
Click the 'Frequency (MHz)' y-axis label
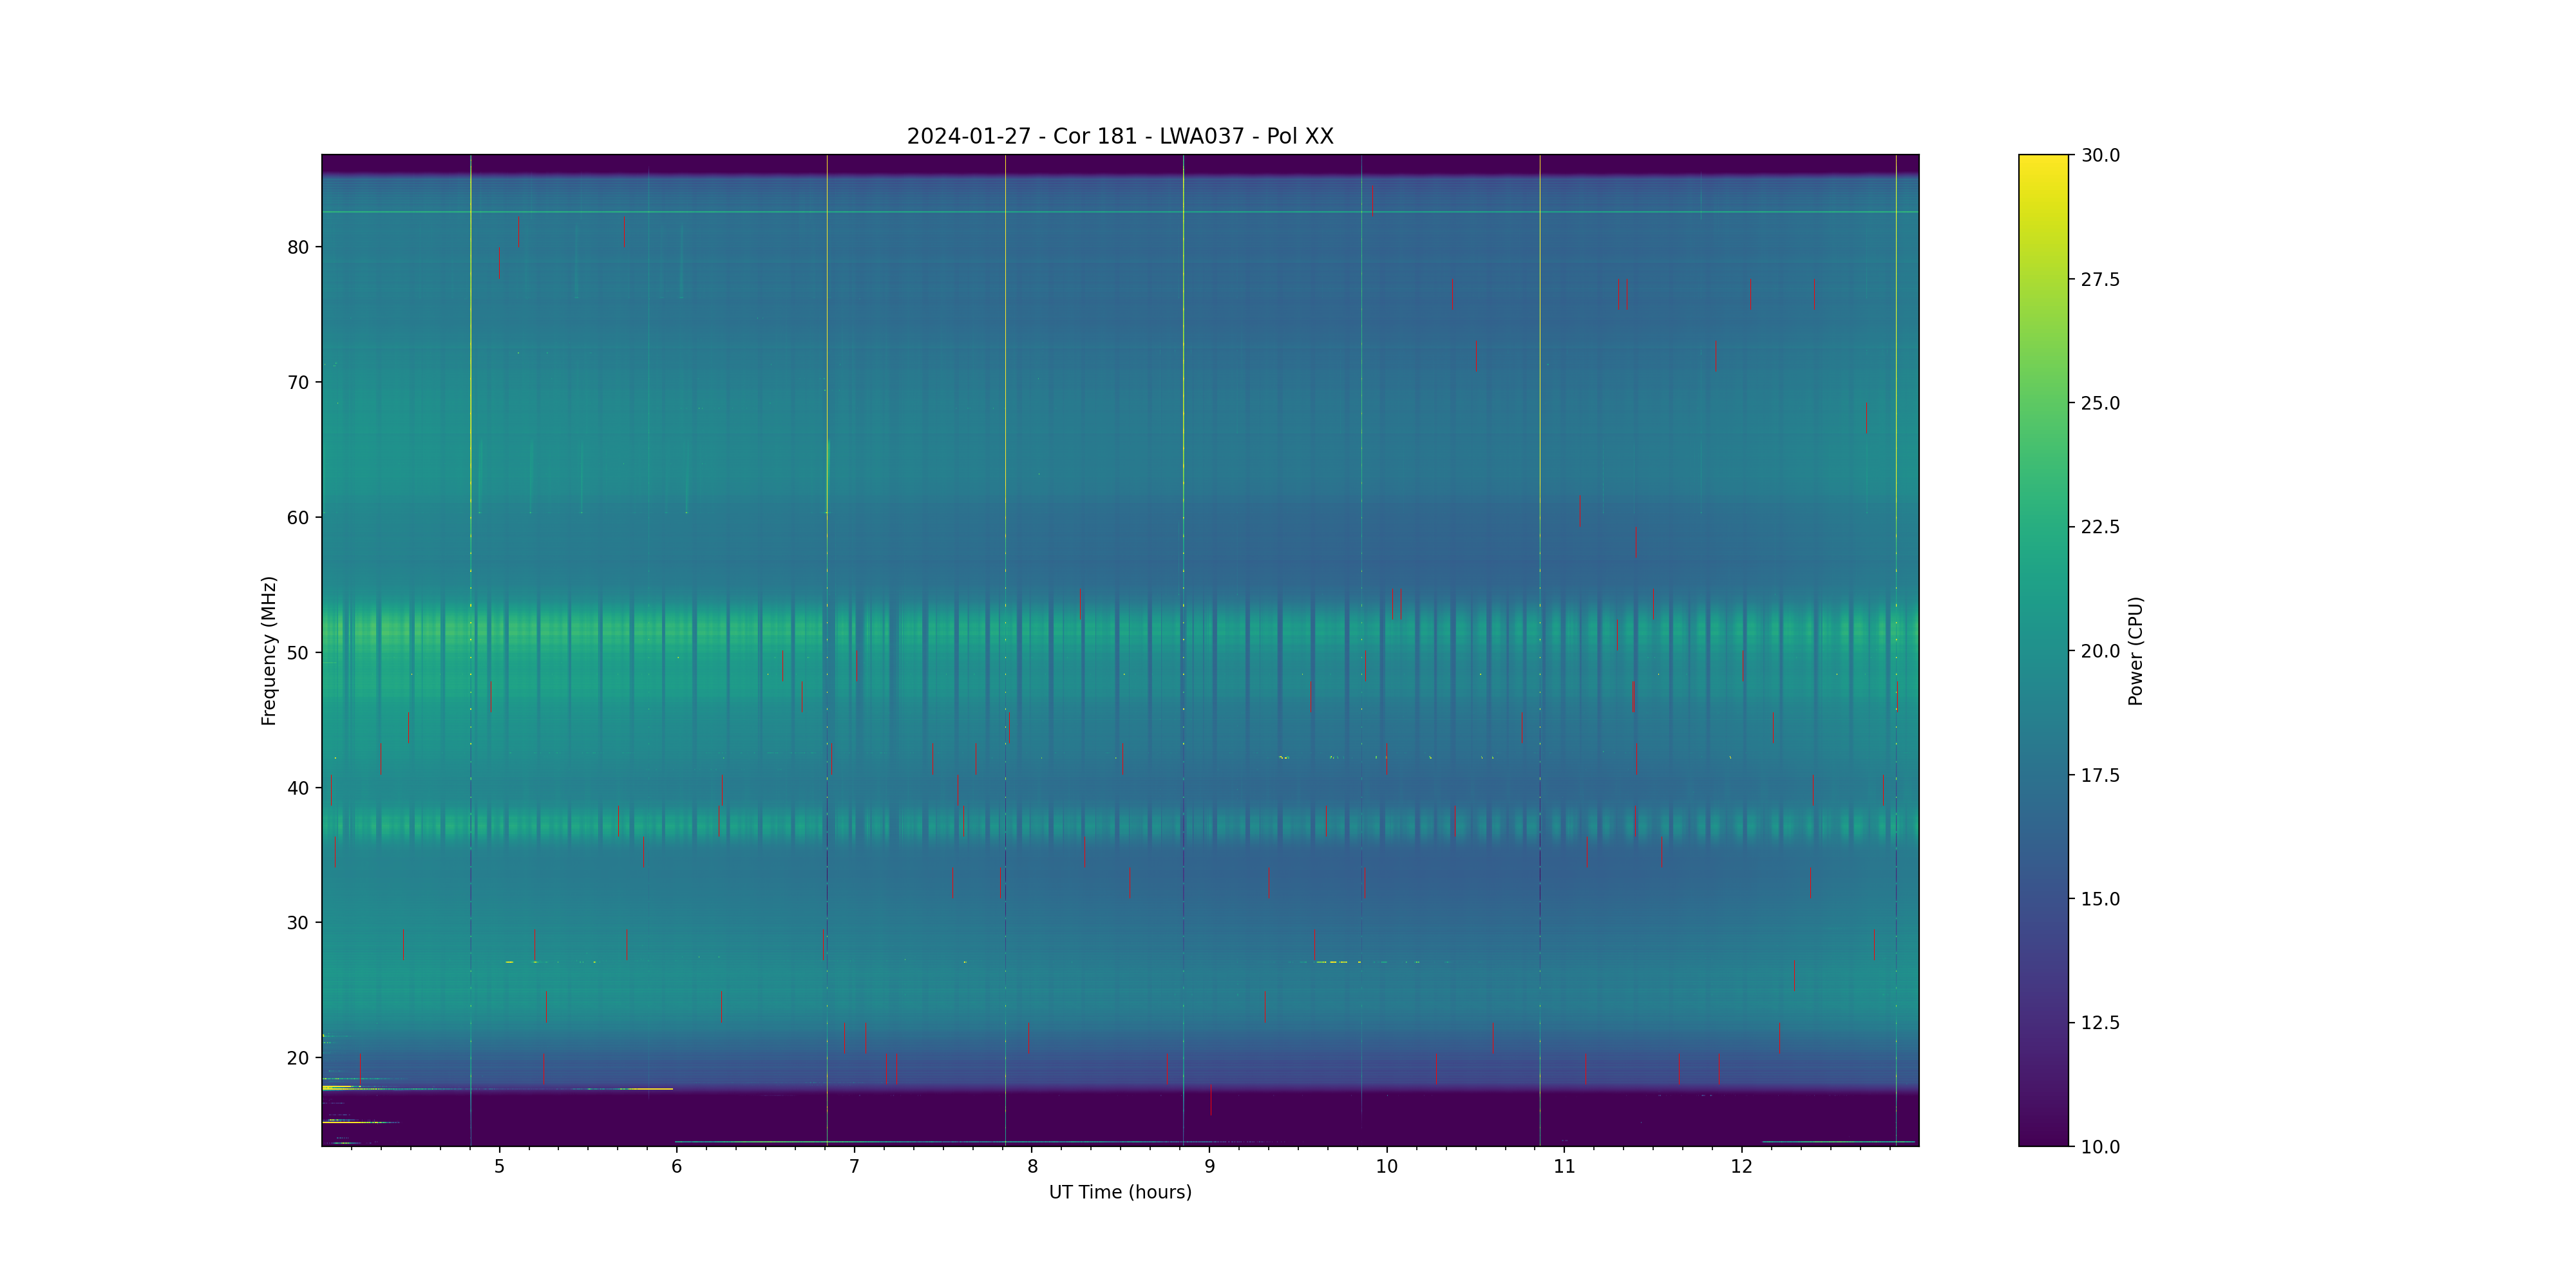268,650
